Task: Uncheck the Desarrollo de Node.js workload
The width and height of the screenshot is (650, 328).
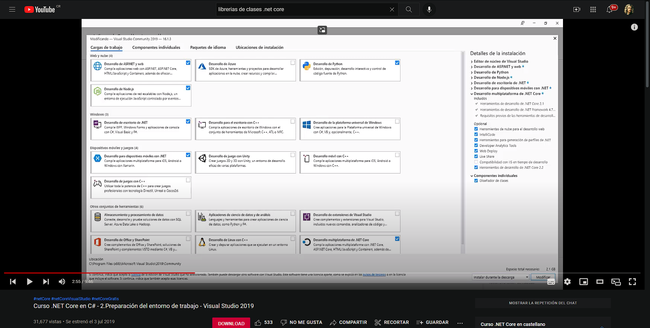Action: [188, 88]
